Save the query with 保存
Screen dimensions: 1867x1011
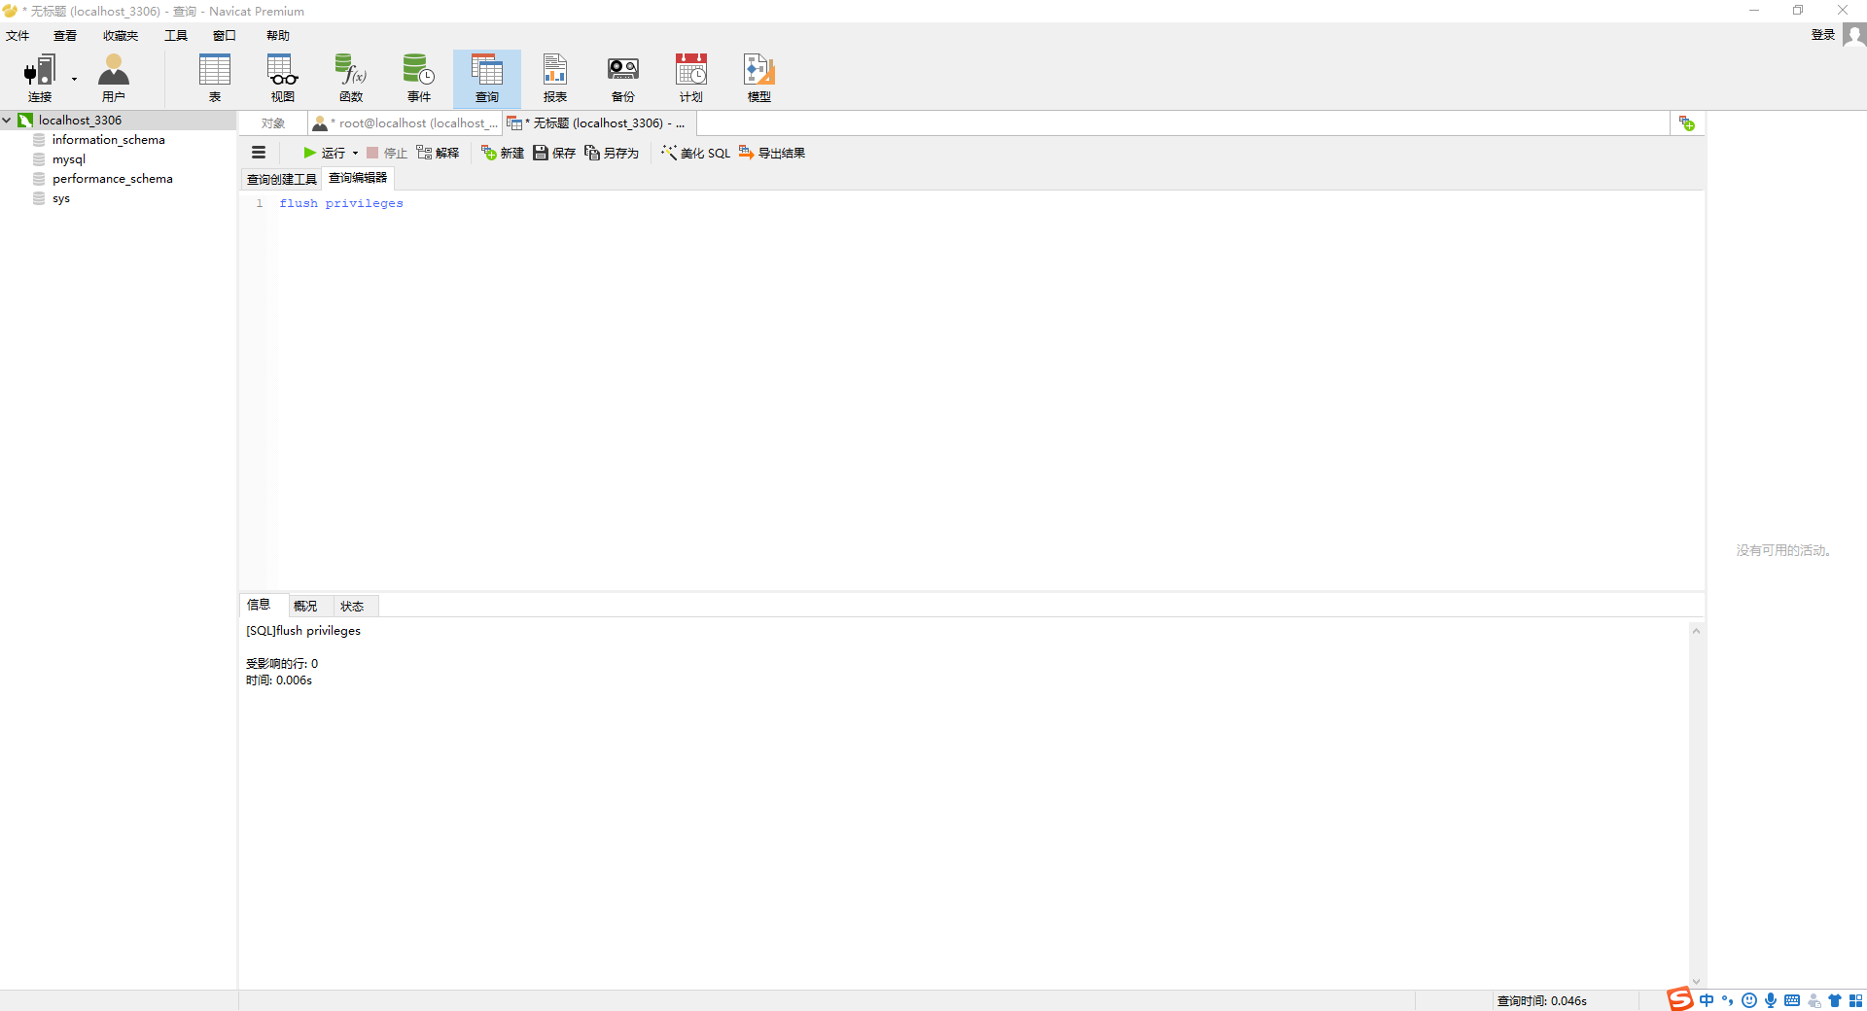click(x=553, y=153)
